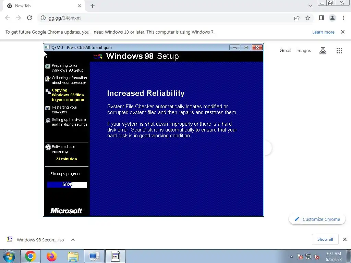Minimize the QEMU window
Image resolution: width=351 pixels, height=263 pixels.
pos(234,47)
